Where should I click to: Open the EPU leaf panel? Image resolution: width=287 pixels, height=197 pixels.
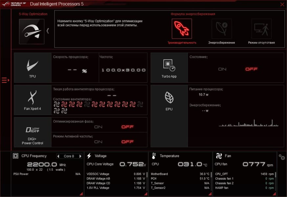(169, 116)
